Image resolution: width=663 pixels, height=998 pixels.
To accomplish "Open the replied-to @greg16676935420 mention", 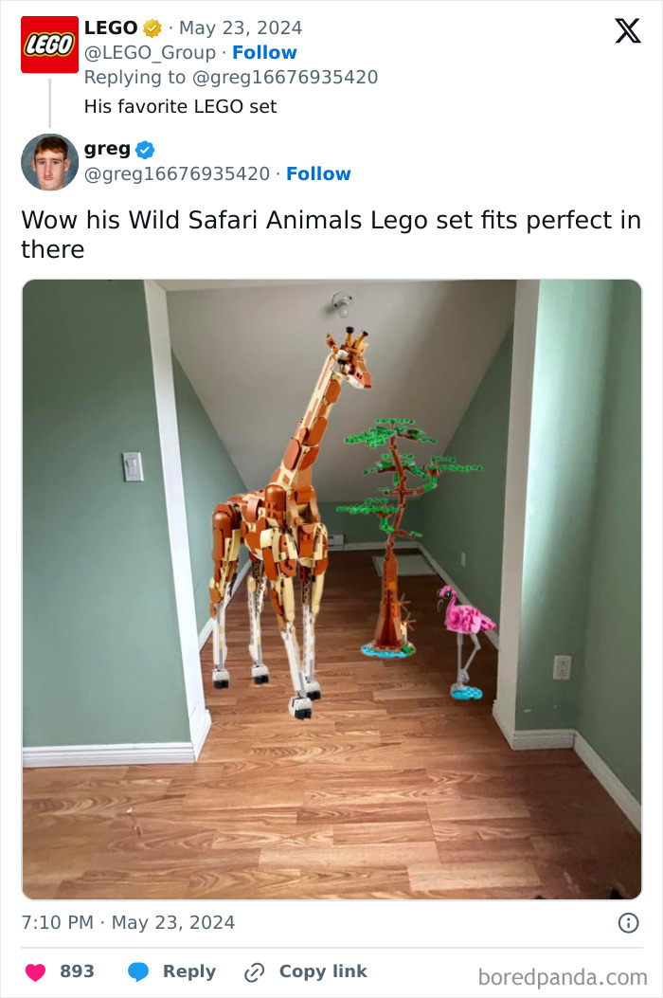I will (x=284, y=77).
